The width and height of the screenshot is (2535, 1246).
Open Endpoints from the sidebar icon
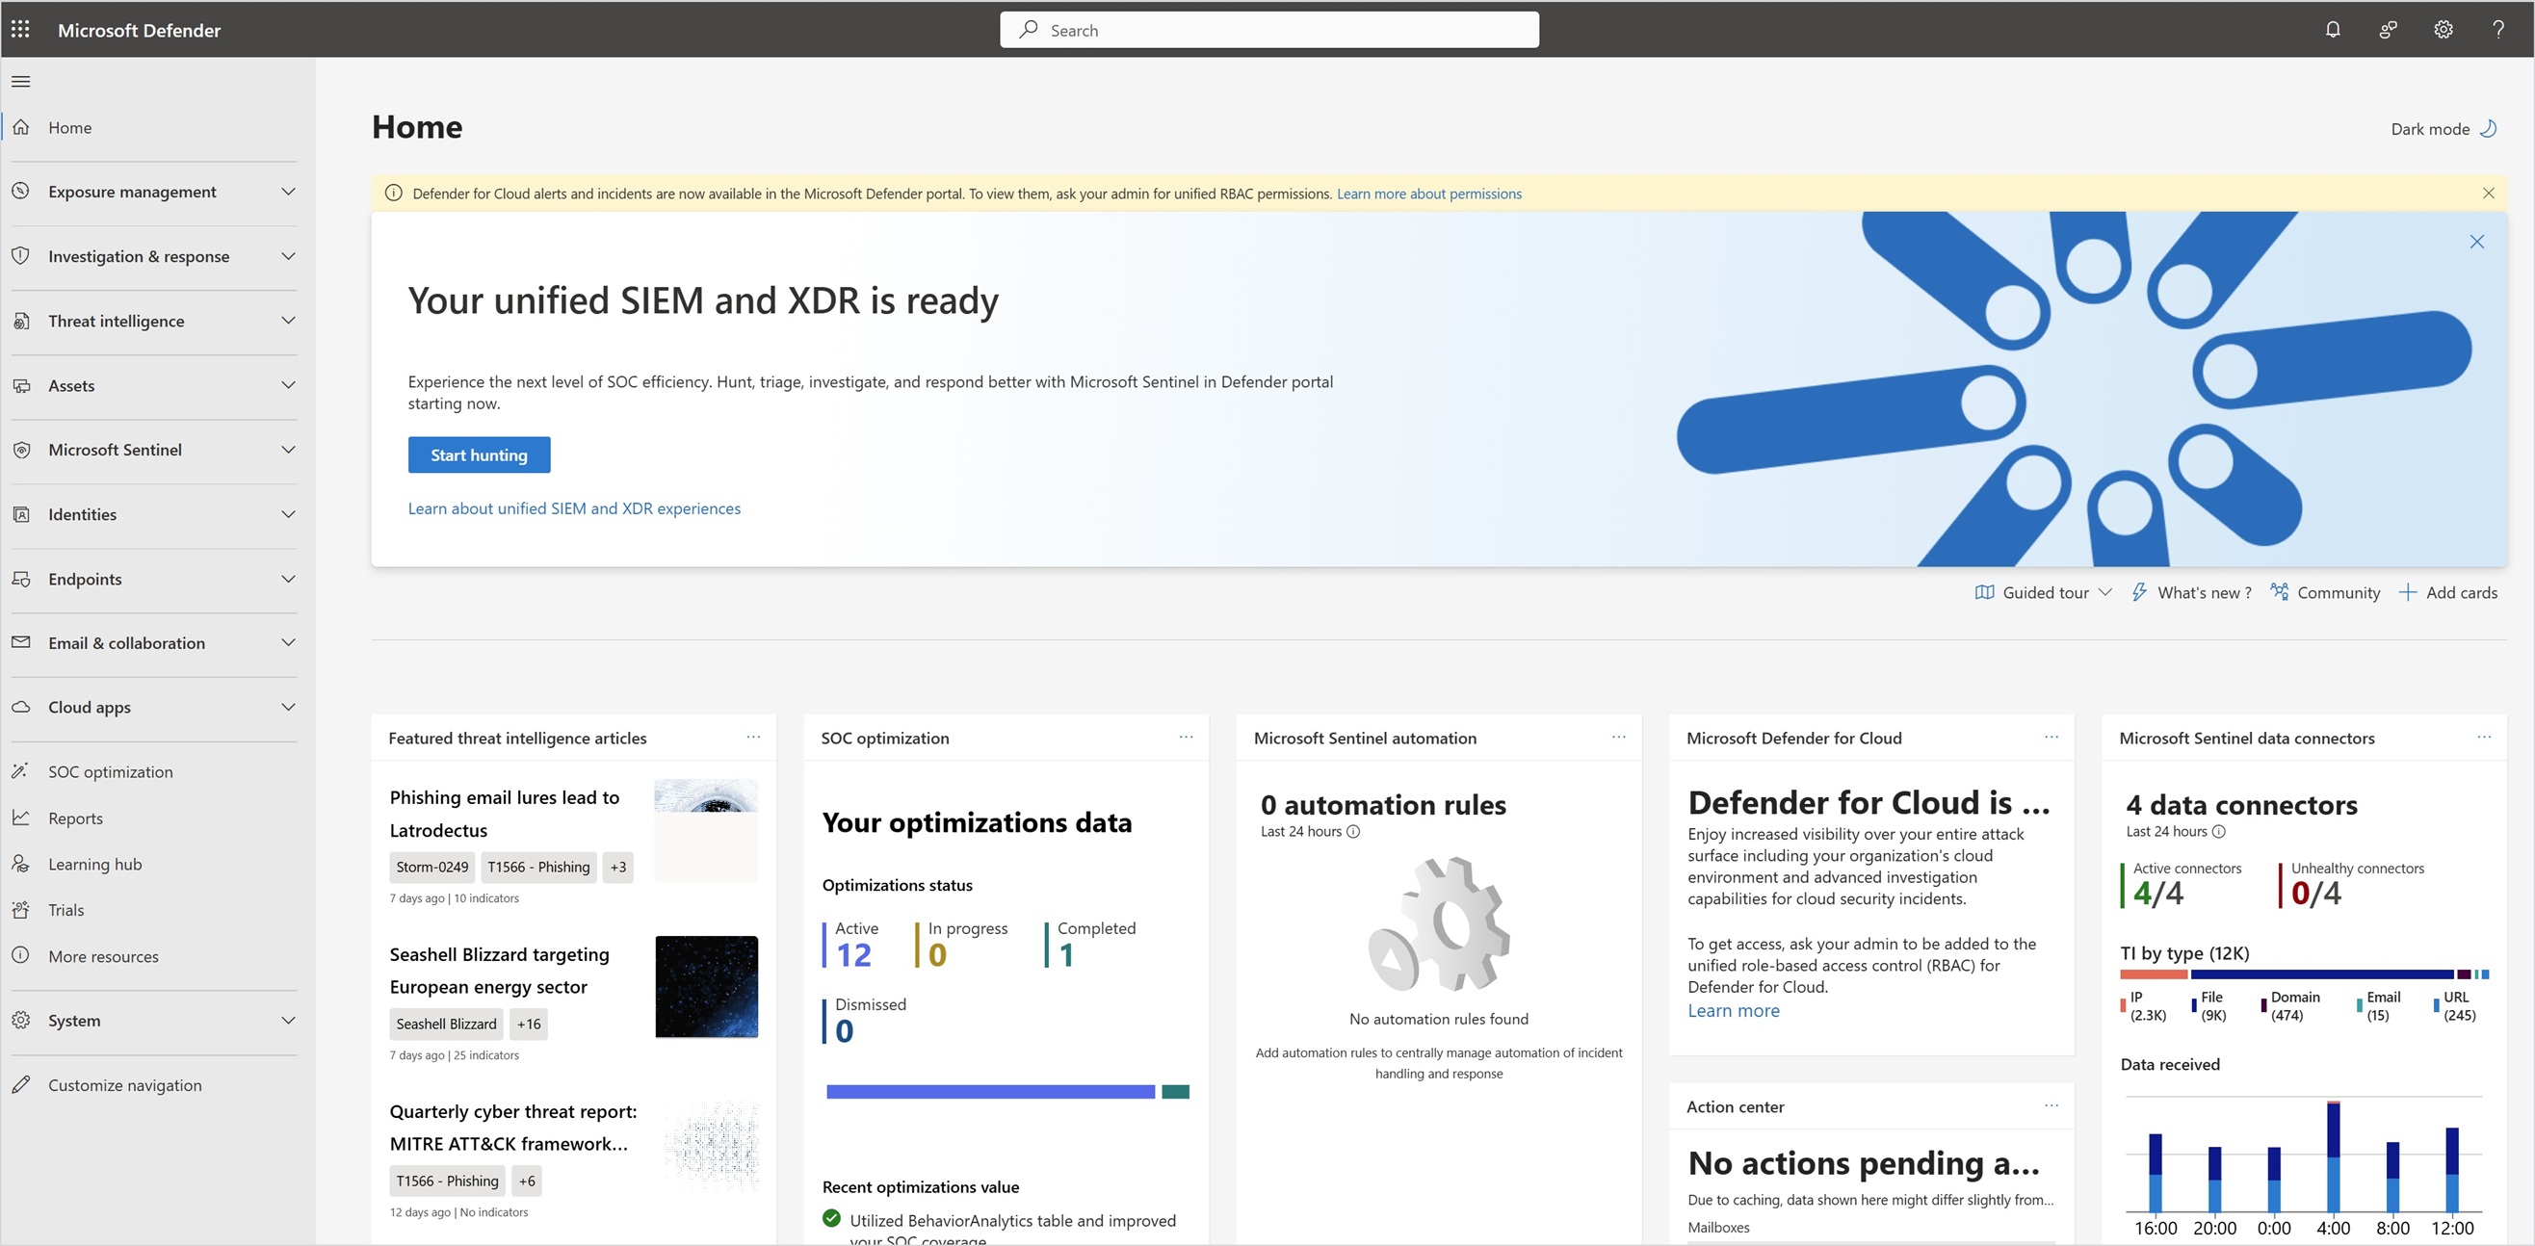(x=20, y=579)
